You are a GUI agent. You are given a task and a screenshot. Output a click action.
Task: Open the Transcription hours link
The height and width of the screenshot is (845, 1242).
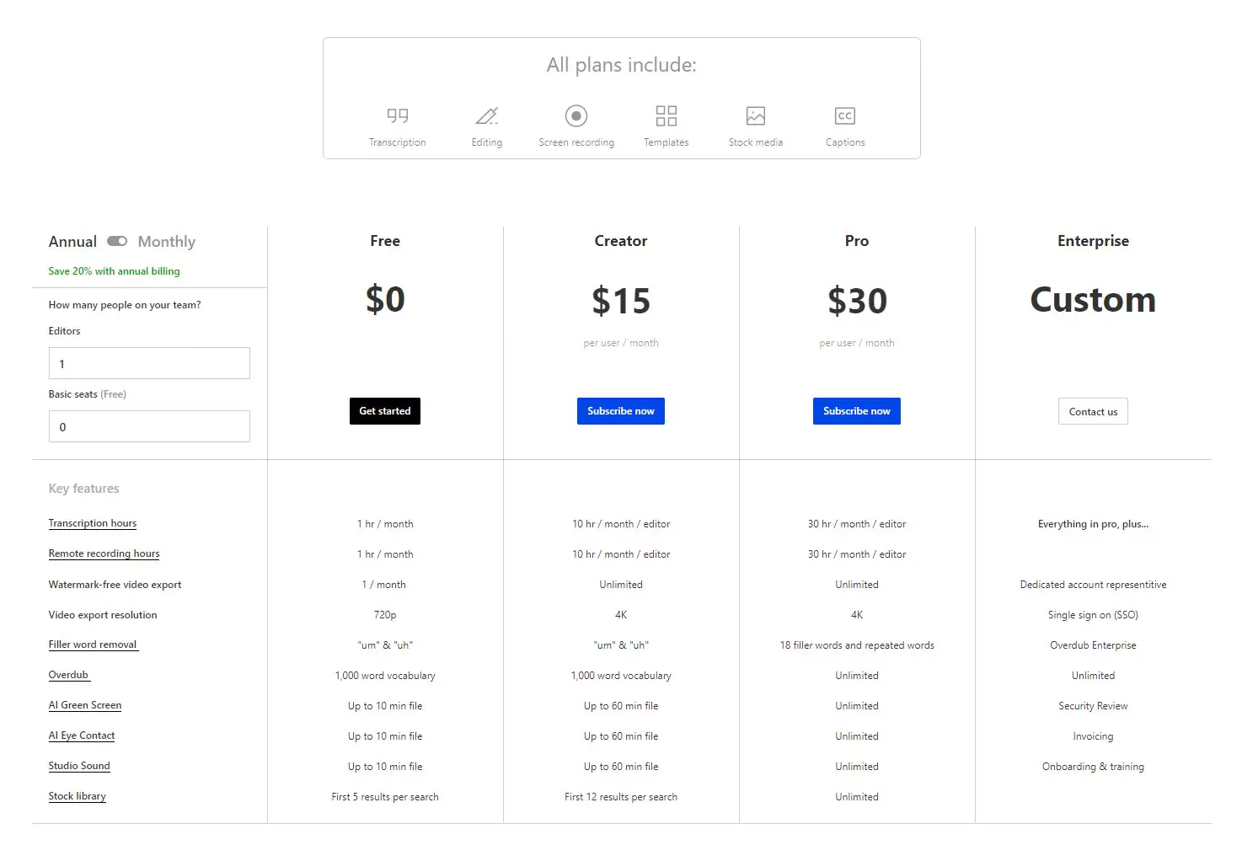93,523
